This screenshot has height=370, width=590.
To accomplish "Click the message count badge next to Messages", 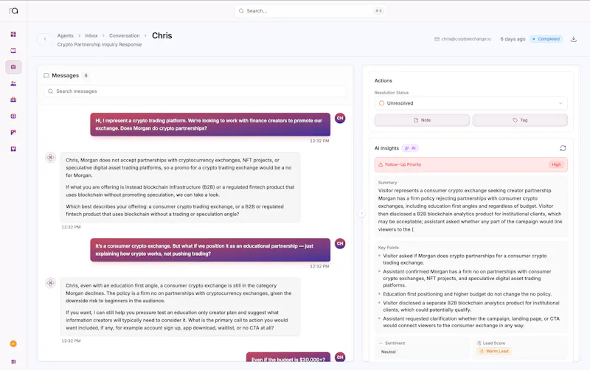I will 86,76.
